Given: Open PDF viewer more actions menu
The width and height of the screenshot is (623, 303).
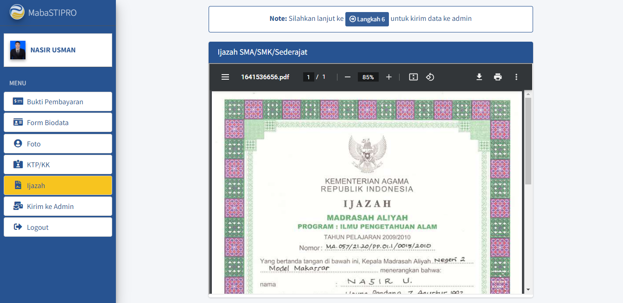Looking at the screenshot, I should pyautogui.click(x=516, y=77).
